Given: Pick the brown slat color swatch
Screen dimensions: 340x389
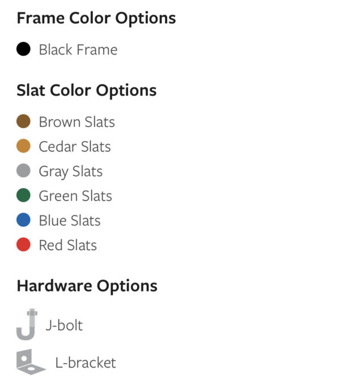Looking at the screenshot, I should (23, 121).
